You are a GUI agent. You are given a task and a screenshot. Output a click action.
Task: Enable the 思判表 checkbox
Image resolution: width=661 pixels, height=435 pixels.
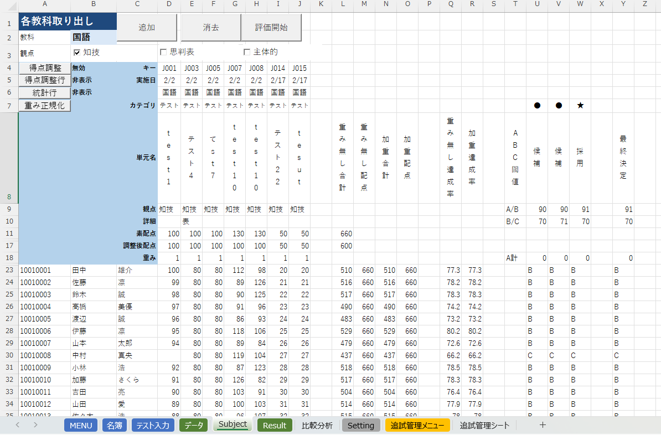pyautogui.click(x=163, y=52)
